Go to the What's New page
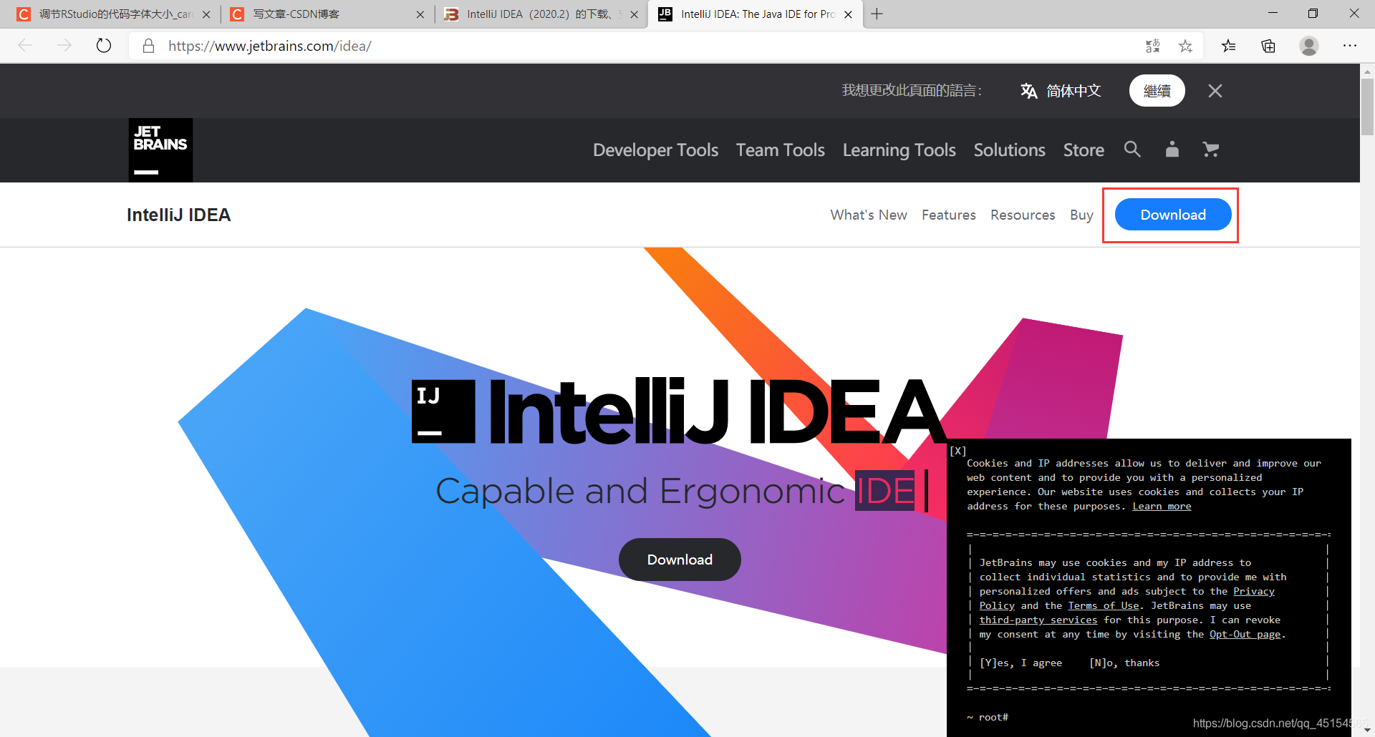This screenshot has width=1375, height=737. (x=869, y=215)
